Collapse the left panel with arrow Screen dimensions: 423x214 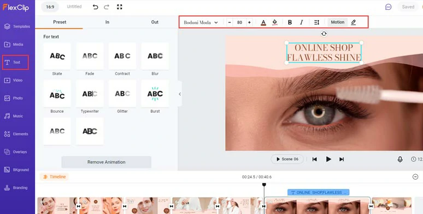pyautogui.click(x=180, y=94)
